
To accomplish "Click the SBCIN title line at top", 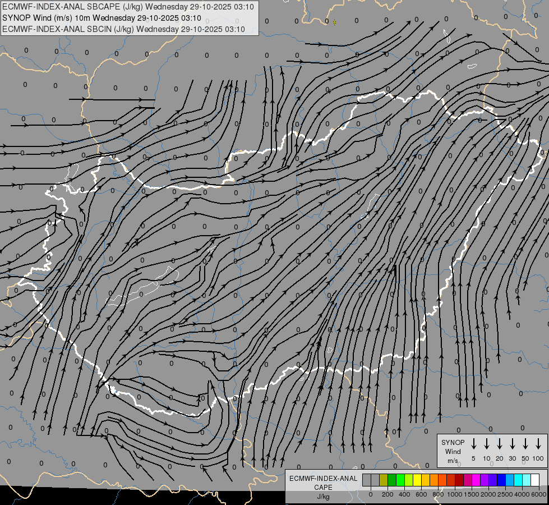I will 123,29.
